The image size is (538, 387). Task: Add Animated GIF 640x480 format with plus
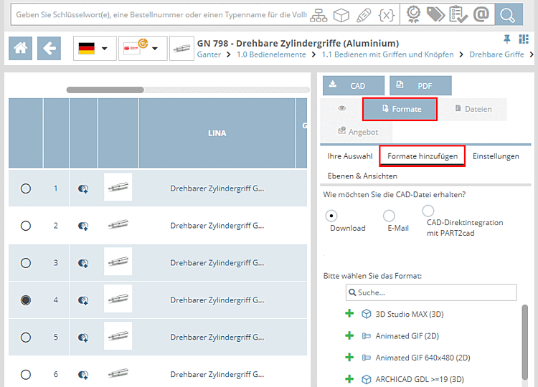pyautogui.click(x=349, y=357)
